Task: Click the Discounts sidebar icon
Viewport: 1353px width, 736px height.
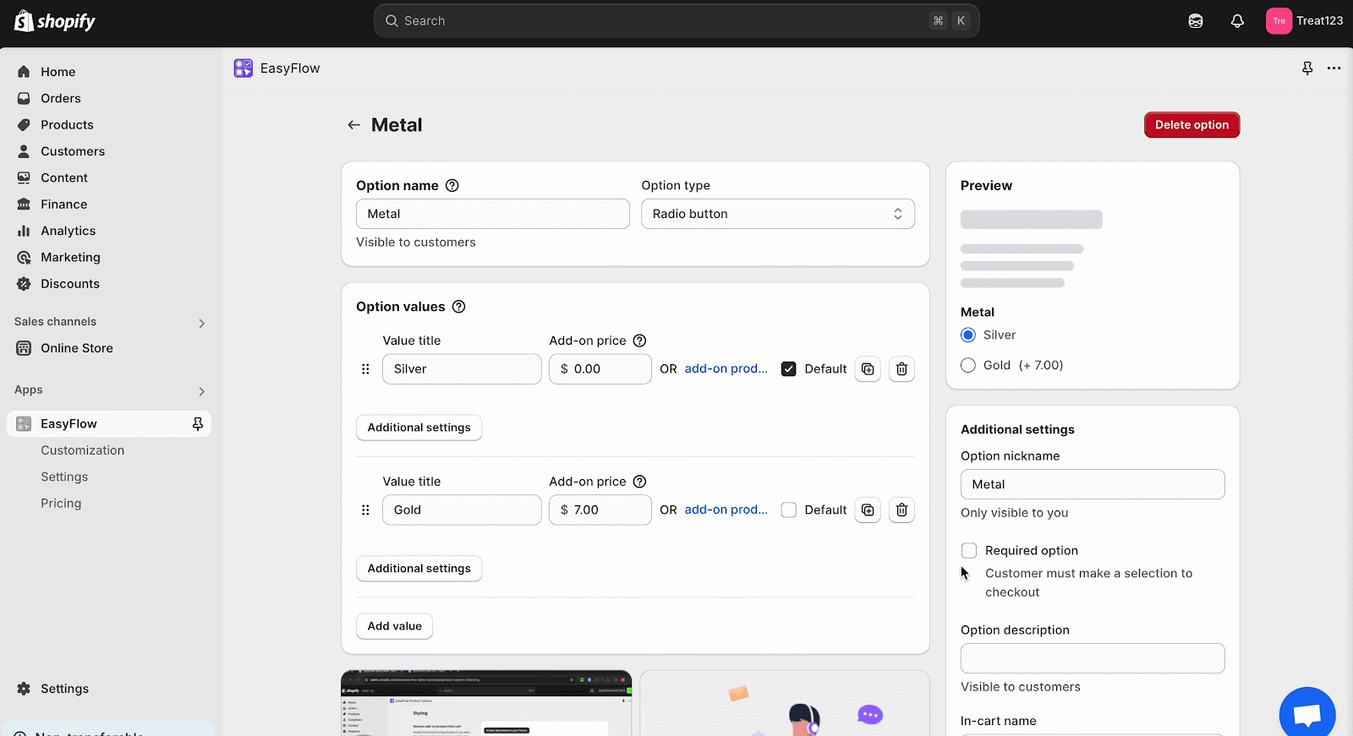Action: pyautogui.click(x=24, y=284)
